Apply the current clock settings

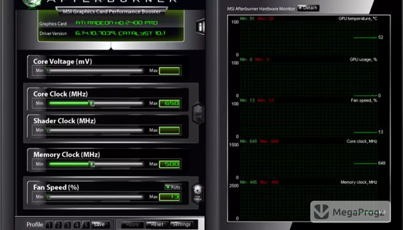[132, 224]
